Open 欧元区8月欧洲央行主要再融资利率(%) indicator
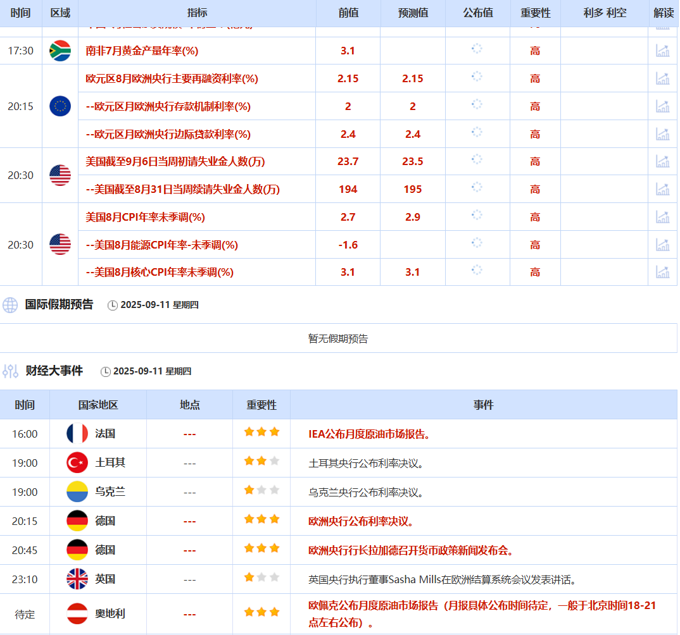 click(172, 78)
